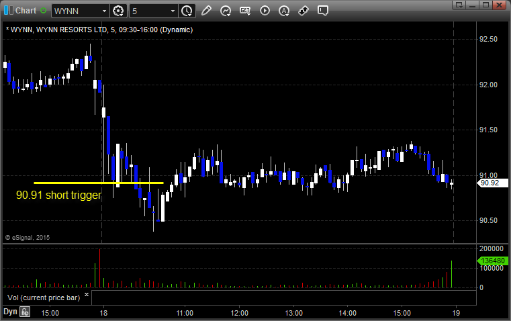Click the link/pin diamond icon

click(x=304, y=11)
